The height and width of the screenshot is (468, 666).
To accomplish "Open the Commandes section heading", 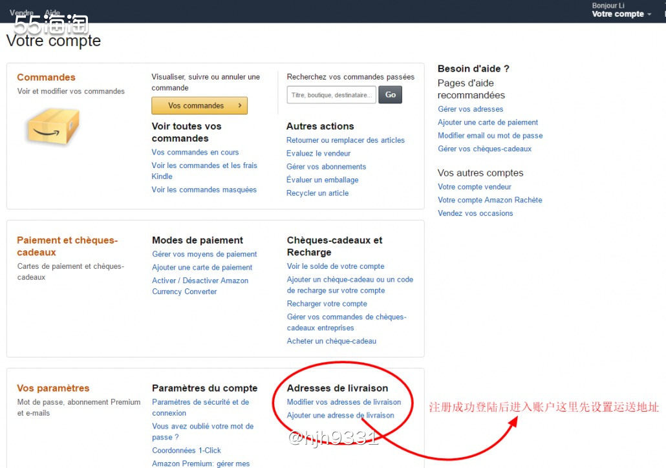I will [x=47, y=78].
